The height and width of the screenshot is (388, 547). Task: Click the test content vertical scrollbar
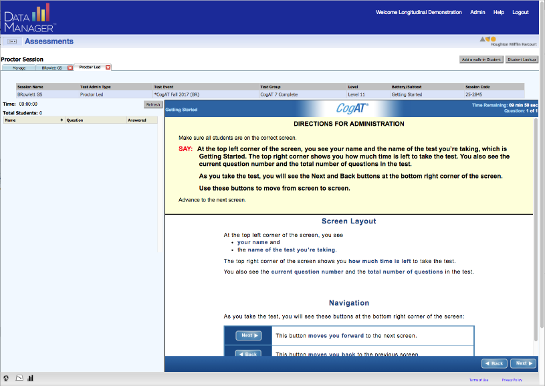[x=536, y=230]
